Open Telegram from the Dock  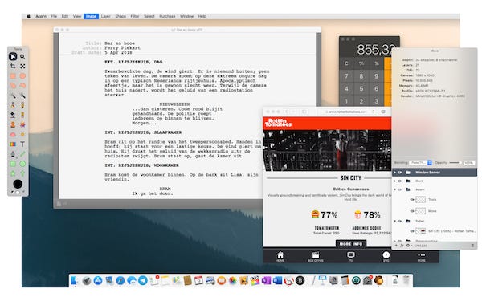tap(143, 280)
